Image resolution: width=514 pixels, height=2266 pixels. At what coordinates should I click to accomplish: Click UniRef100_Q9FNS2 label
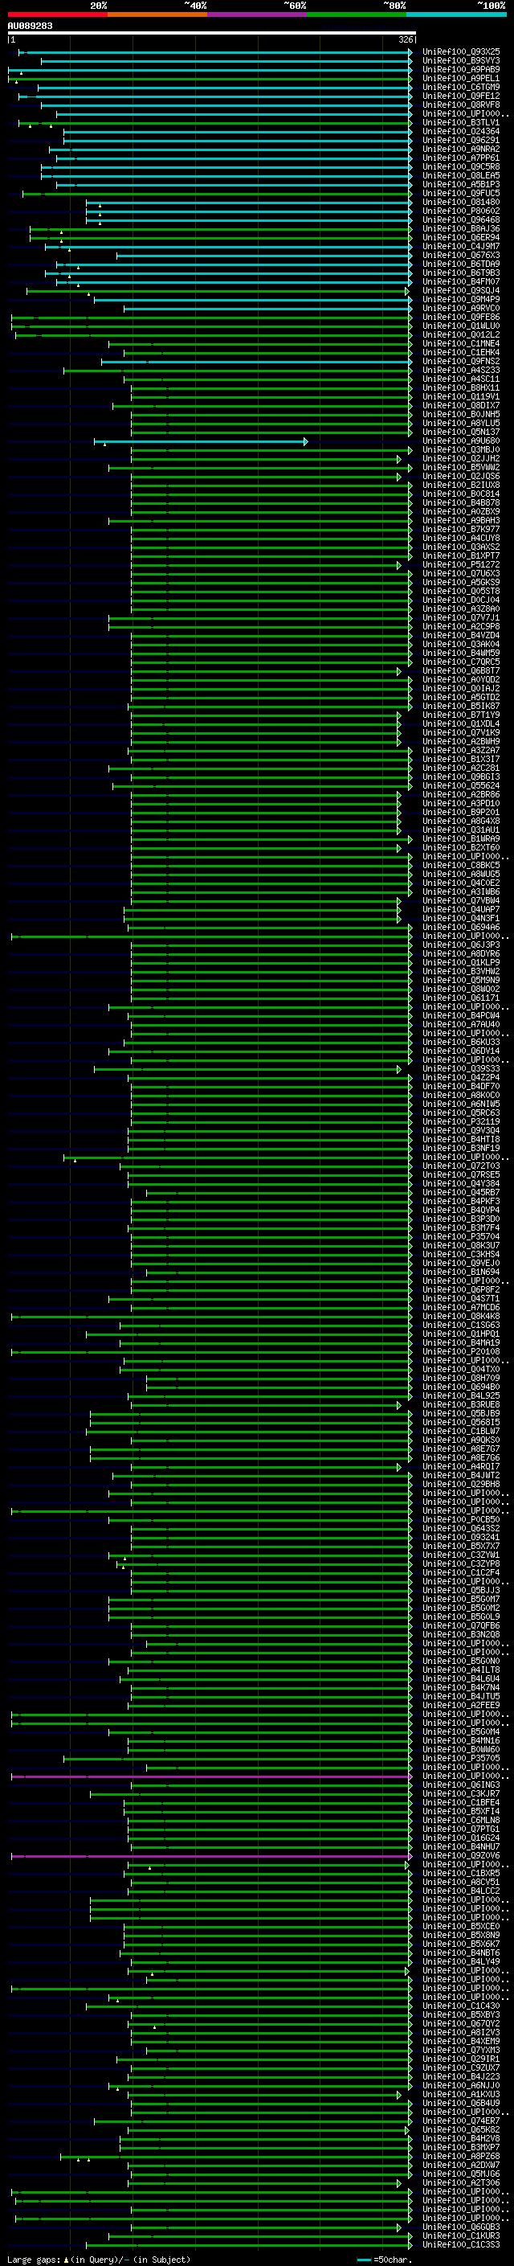coord(461,362)
